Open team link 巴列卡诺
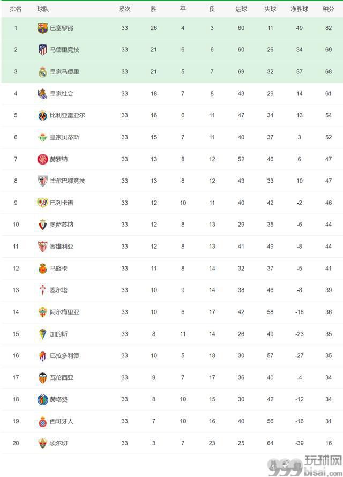The image size is (343, 477). [x=62, y=203]
